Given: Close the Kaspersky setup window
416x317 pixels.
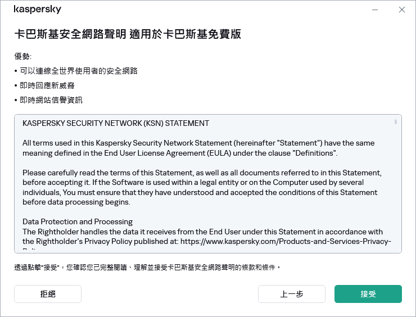Looking at the screenshot, I should tap(401, 10).
